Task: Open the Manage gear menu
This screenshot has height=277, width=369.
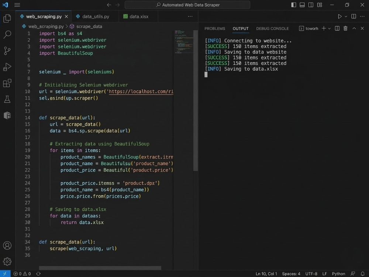Action: point(7,261)
